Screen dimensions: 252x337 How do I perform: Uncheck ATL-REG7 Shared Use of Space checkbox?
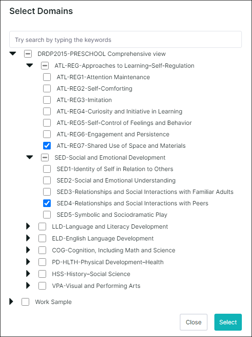click(47, 146)
